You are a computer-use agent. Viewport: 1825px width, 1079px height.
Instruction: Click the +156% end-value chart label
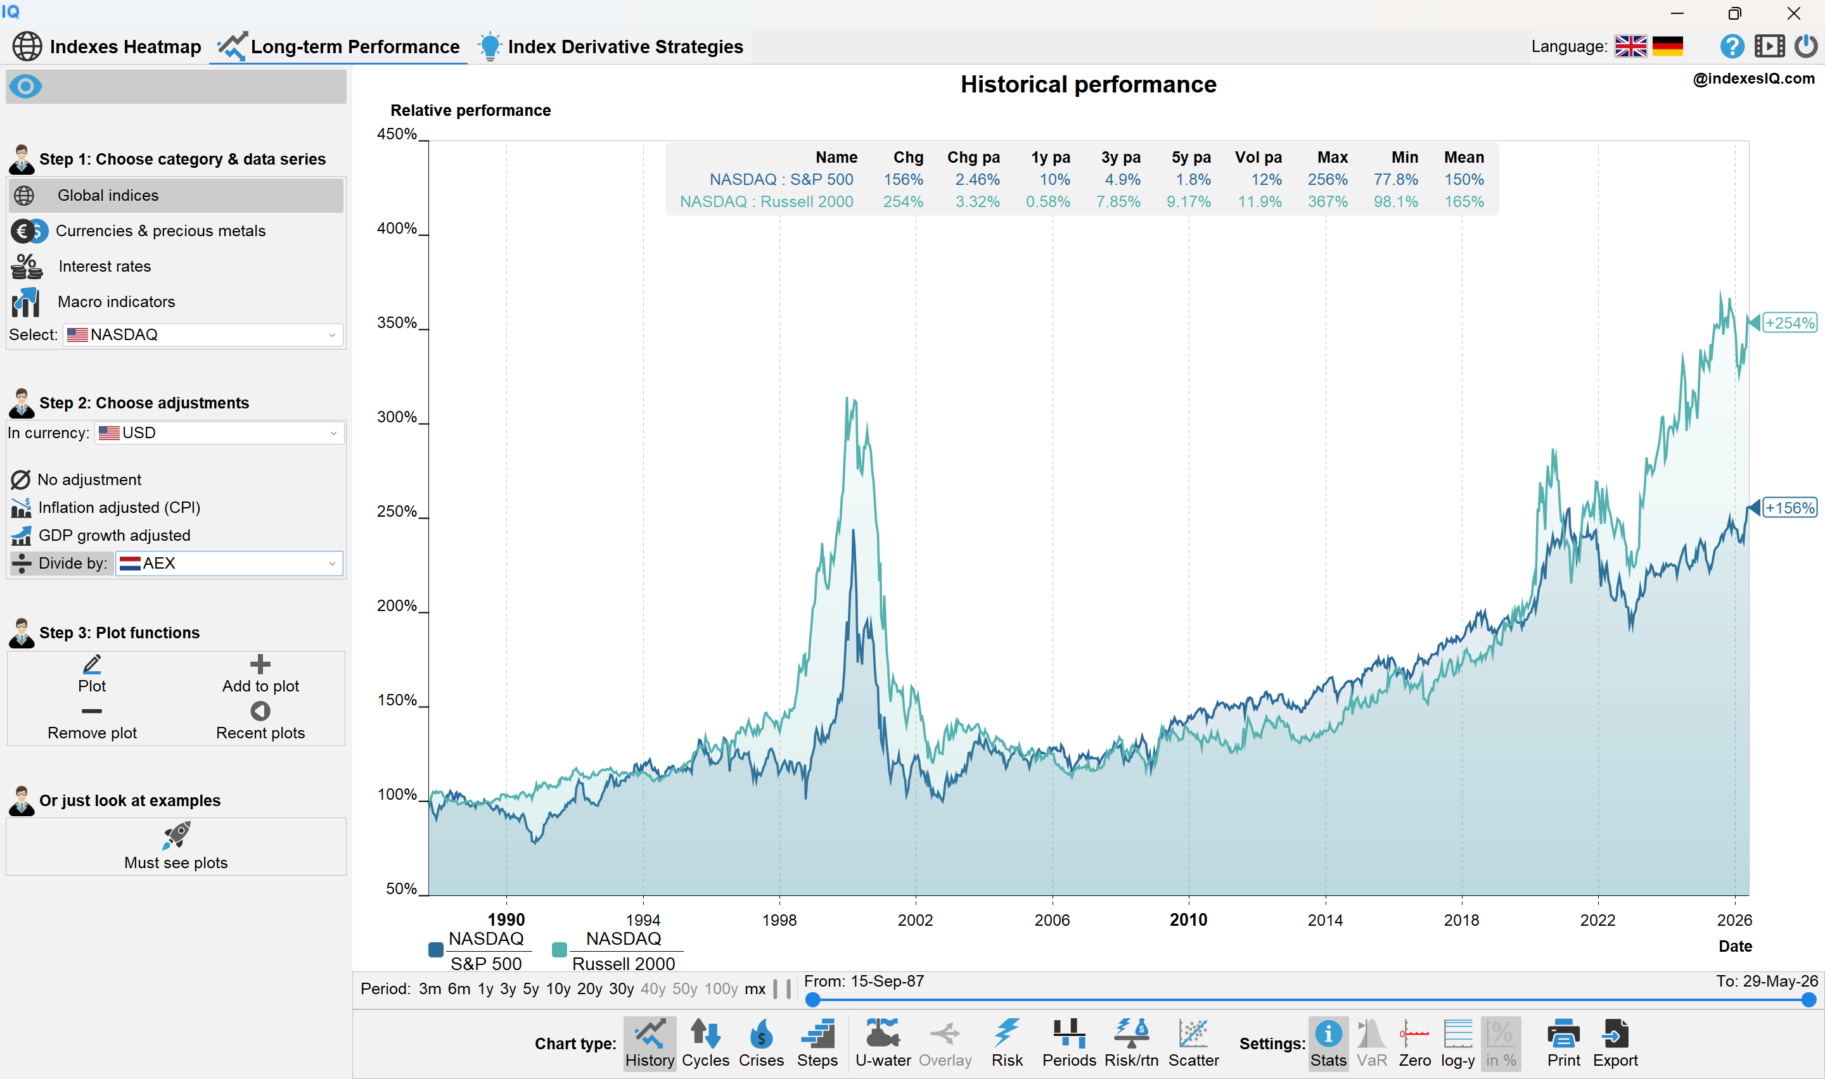coord(1790,507)
